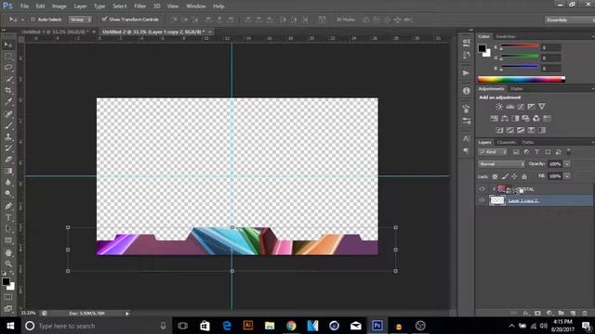Select the Eraser tool
The height and width of the screenshot is (334, 595).
8,160
